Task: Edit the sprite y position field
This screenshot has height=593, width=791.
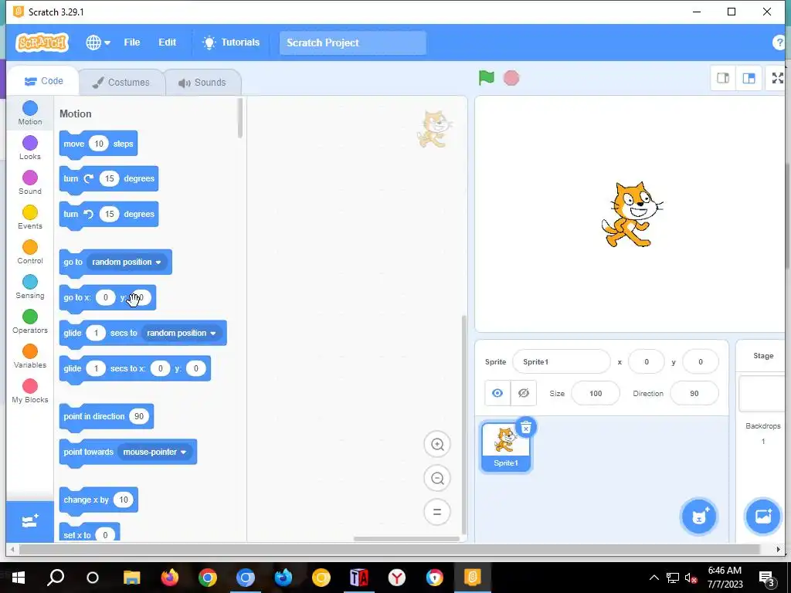Action: click(700, 361)
